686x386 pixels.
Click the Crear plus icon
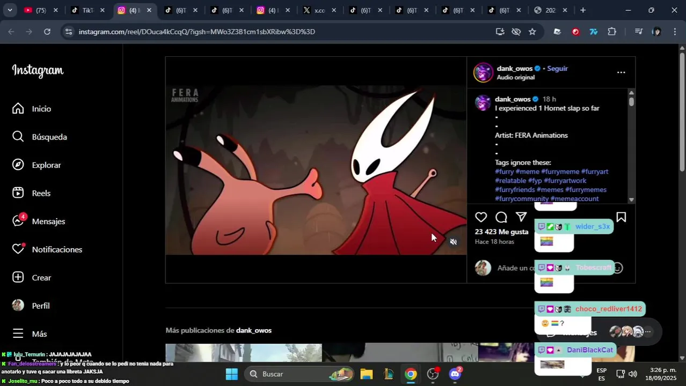[x=18, y=278]
